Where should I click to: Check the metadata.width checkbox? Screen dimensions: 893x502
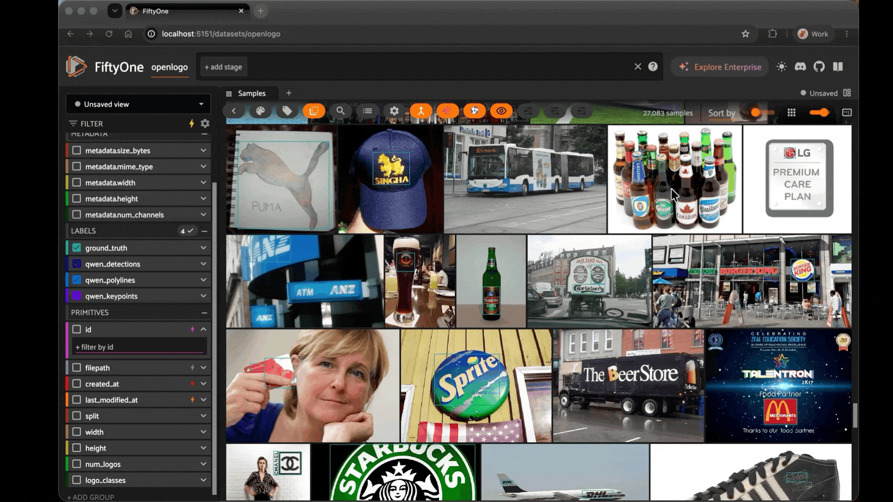(x=77, y=183)
